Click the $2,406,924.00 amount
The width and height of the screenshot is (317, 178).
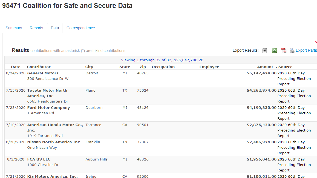click(261, 142)
